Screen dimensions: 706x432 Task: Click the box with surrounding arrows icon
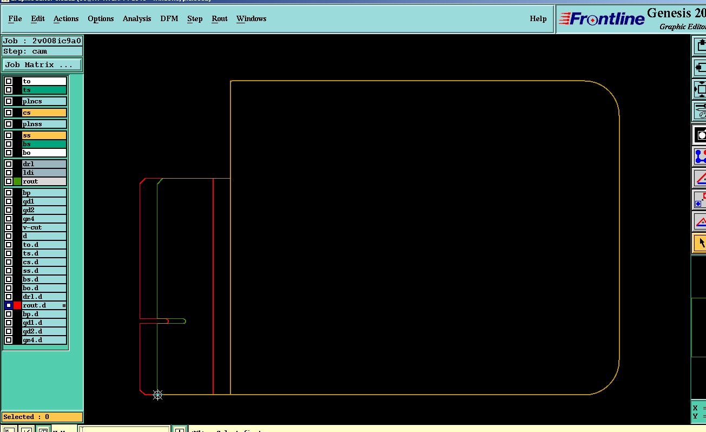701,89
